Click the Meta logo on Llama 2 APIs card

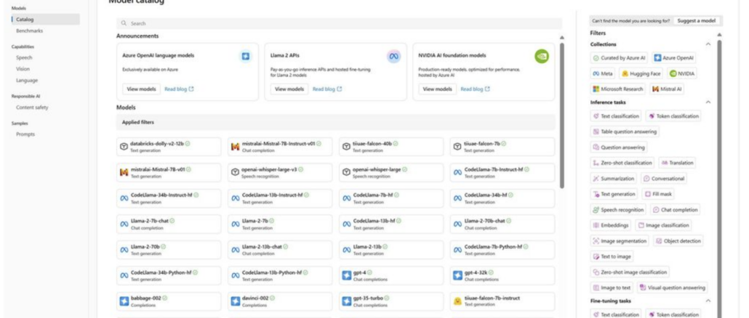pos(393,57)
